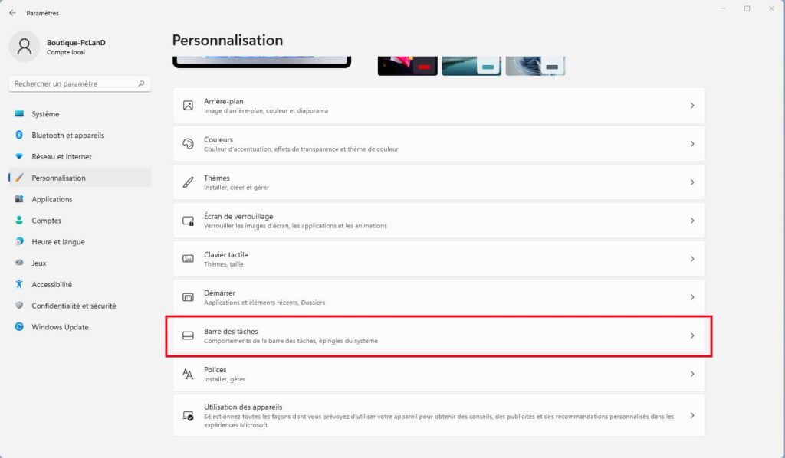
Task: Click the Bluetooth et appareils icon
Action: coord(19,136)
